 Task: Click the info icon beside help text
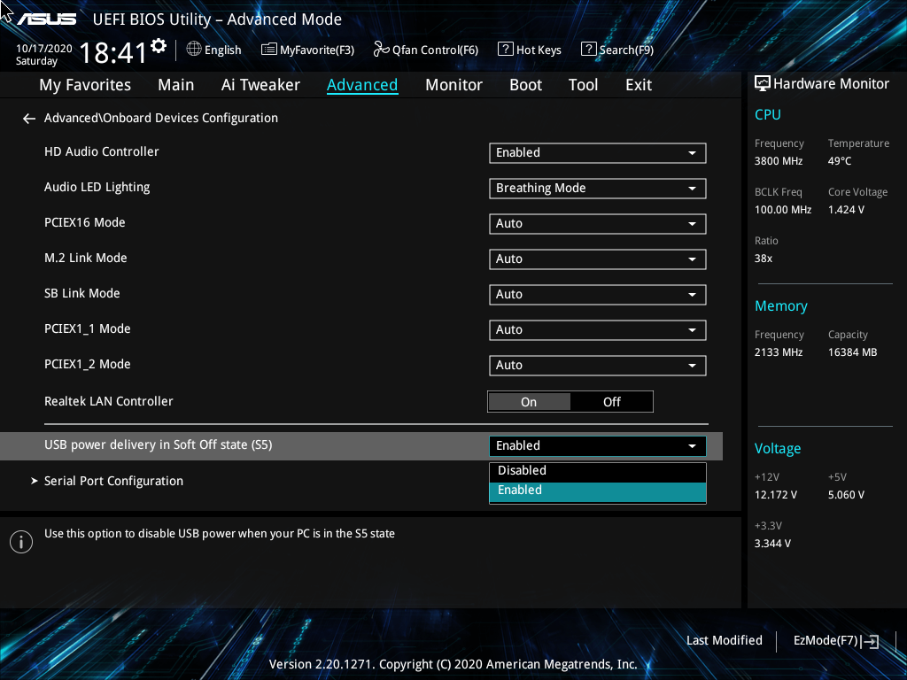tap(21, 542)
